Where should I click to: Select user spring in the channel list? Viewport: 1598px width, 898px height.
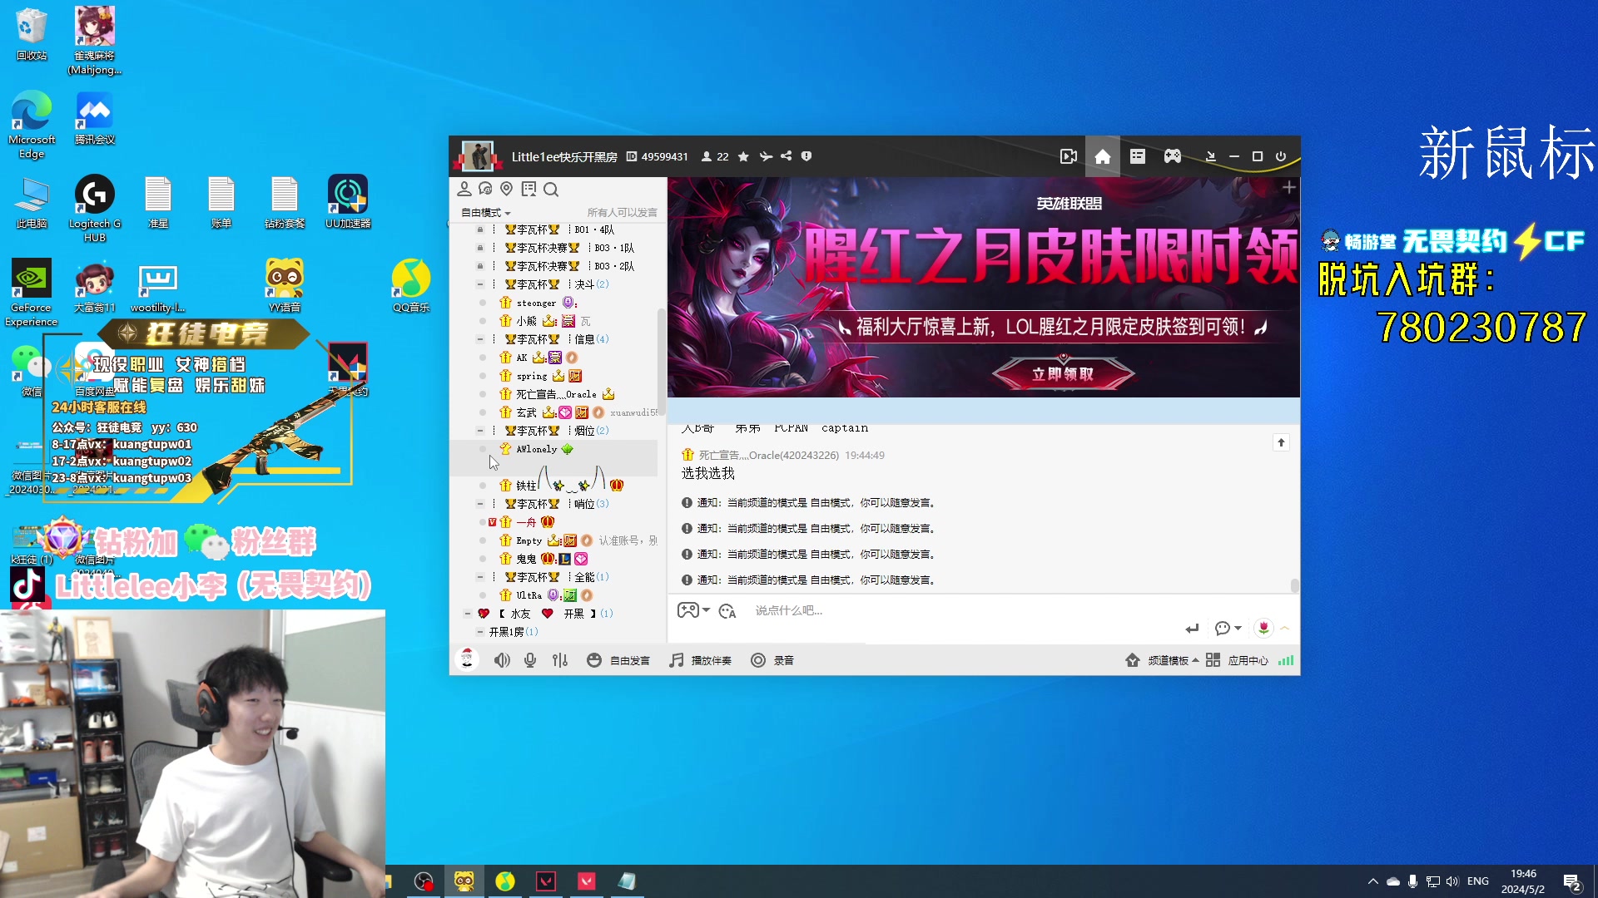click(532, 376)
